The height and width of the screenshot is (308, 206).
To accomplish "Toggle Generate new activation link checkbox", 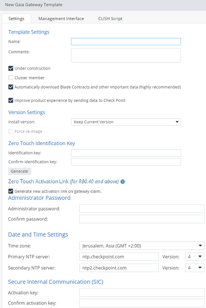I will [11, 191].
